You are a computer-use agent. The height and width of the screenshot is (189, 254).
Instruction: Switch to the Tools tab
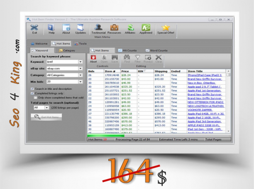point(81,44)
